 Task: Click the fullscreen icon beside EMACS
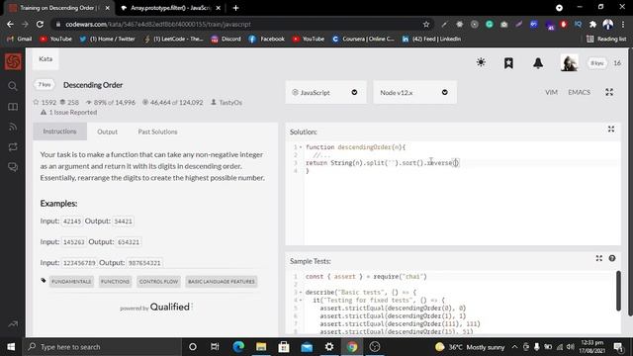click(x=609, y=92)
